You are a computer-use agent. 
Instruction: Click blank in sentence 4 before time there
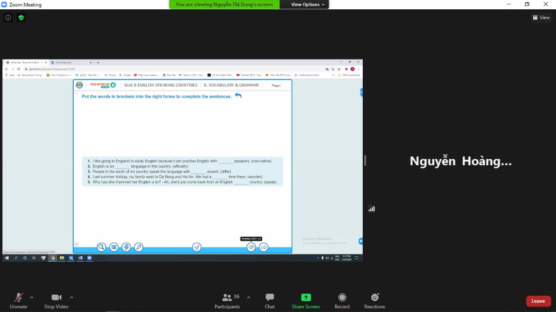(220, 177)
